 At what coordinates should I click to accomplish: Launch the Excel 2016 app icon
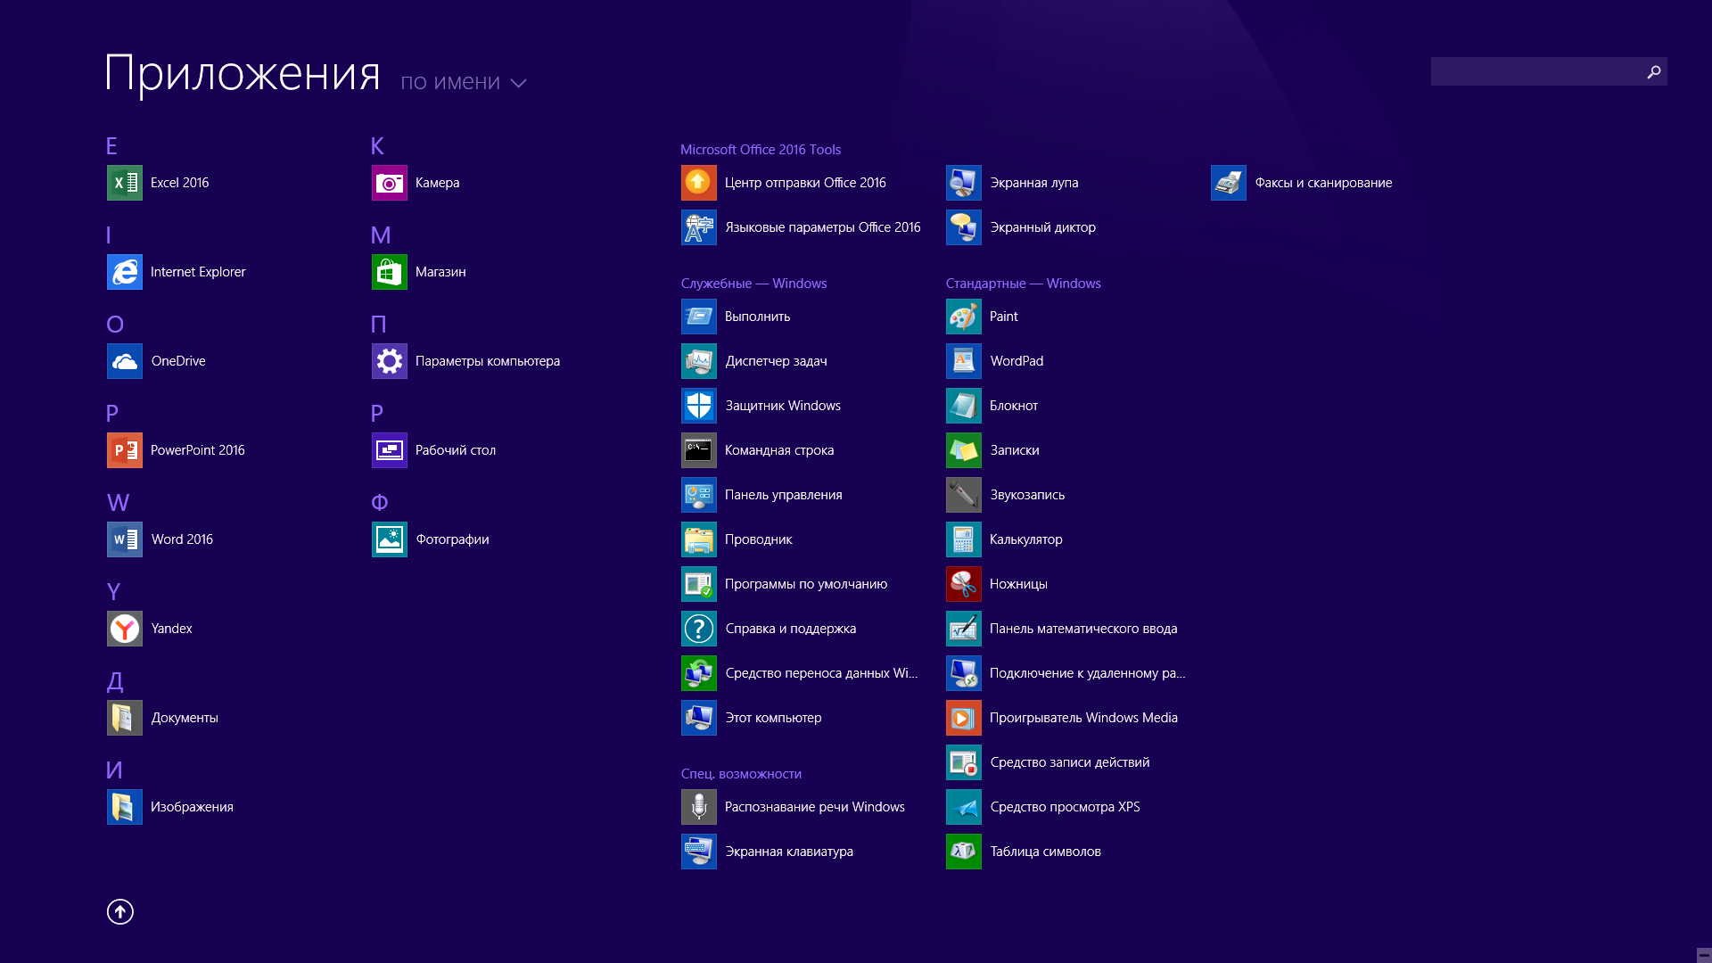(124, 183)
